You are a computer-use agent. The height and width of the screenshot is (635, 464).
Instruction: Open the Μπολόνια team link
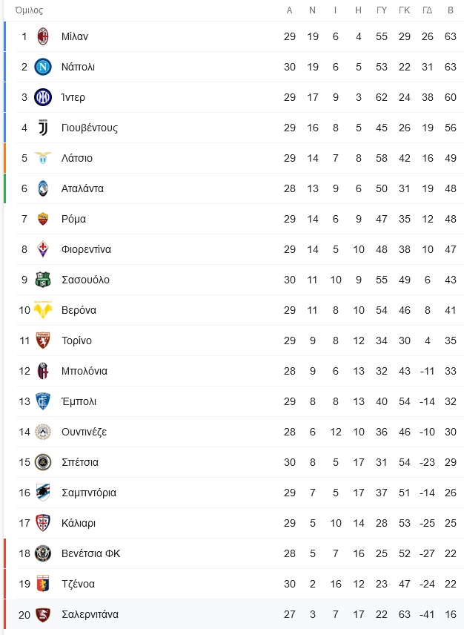(84, 371)
